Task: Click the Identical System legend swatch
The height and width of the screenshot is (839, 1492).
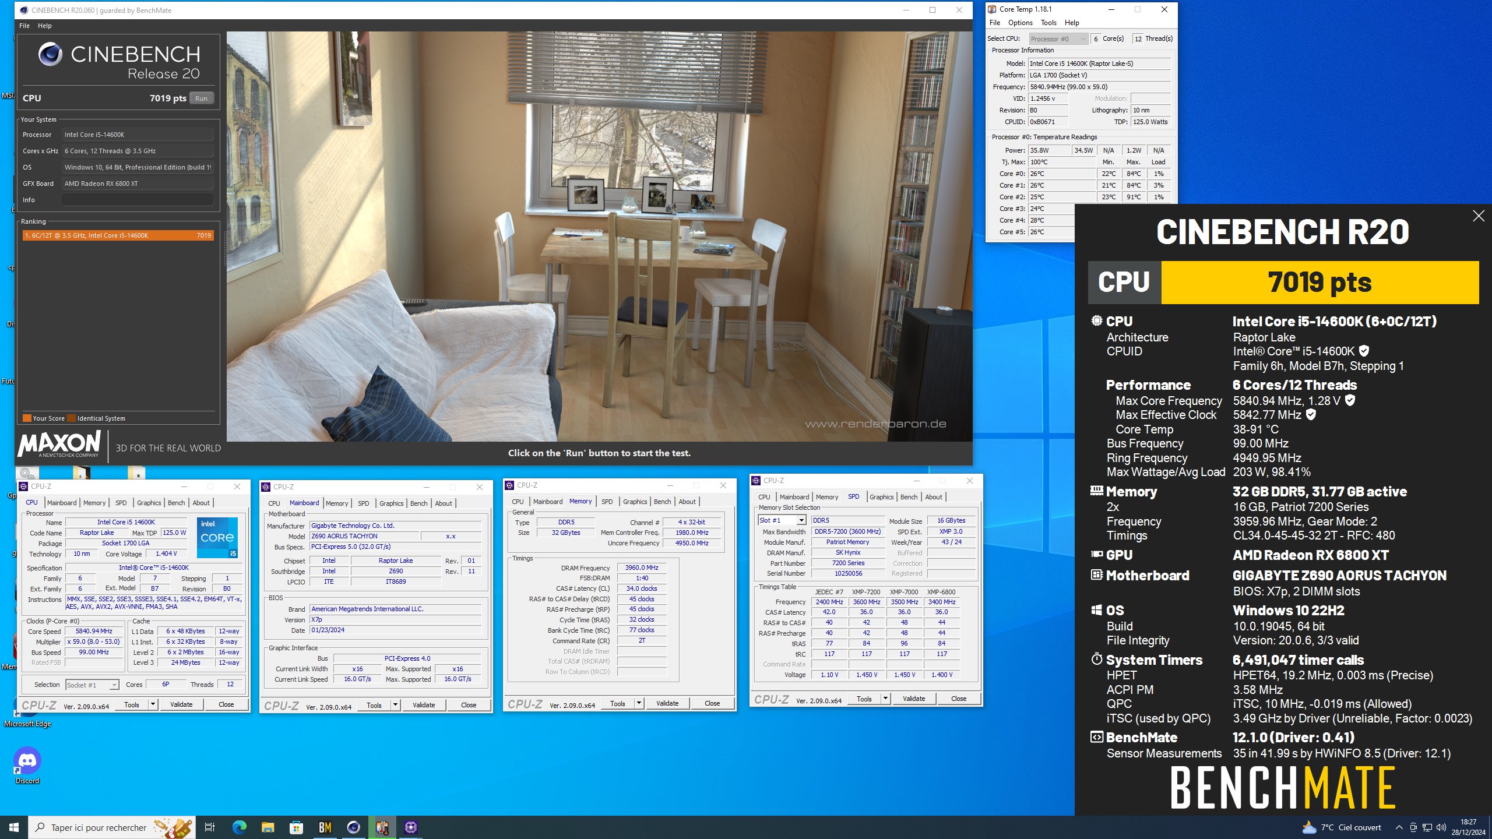Action: tap(72, 418)
